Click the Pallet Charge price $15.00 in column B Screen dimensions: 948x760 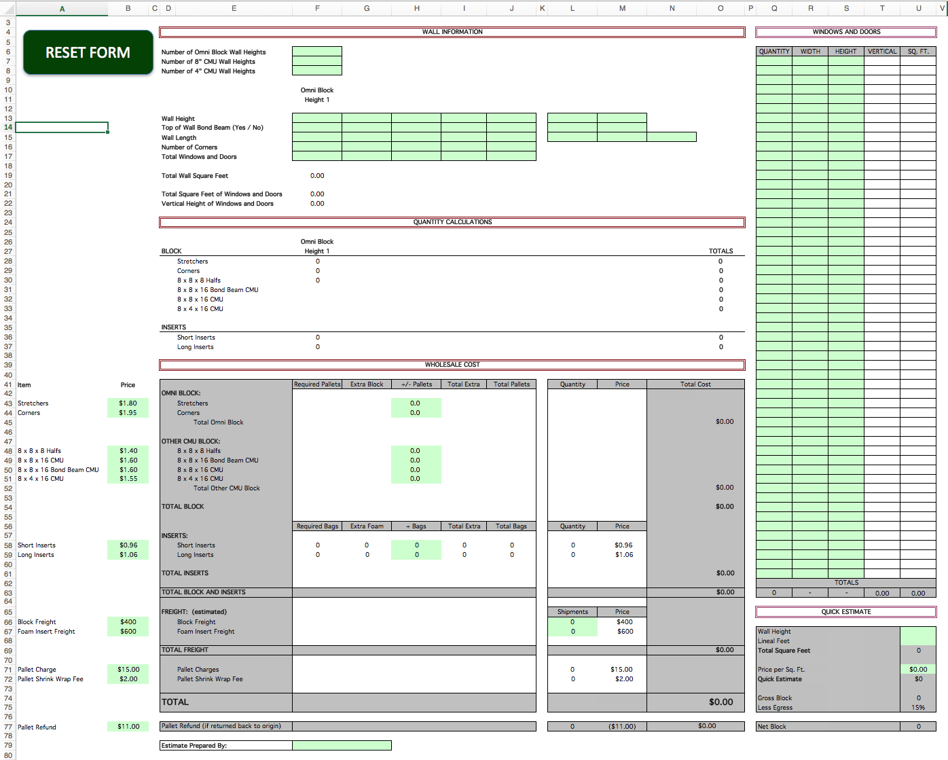pyautogui.click(x=128, y=670)
